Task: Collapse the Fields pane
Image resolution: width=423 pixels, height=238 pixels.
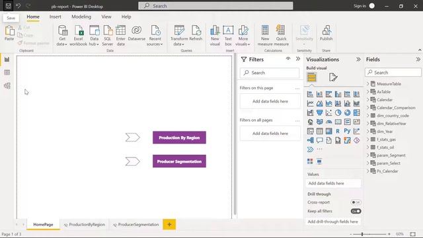Action: (x=418, y=59)
